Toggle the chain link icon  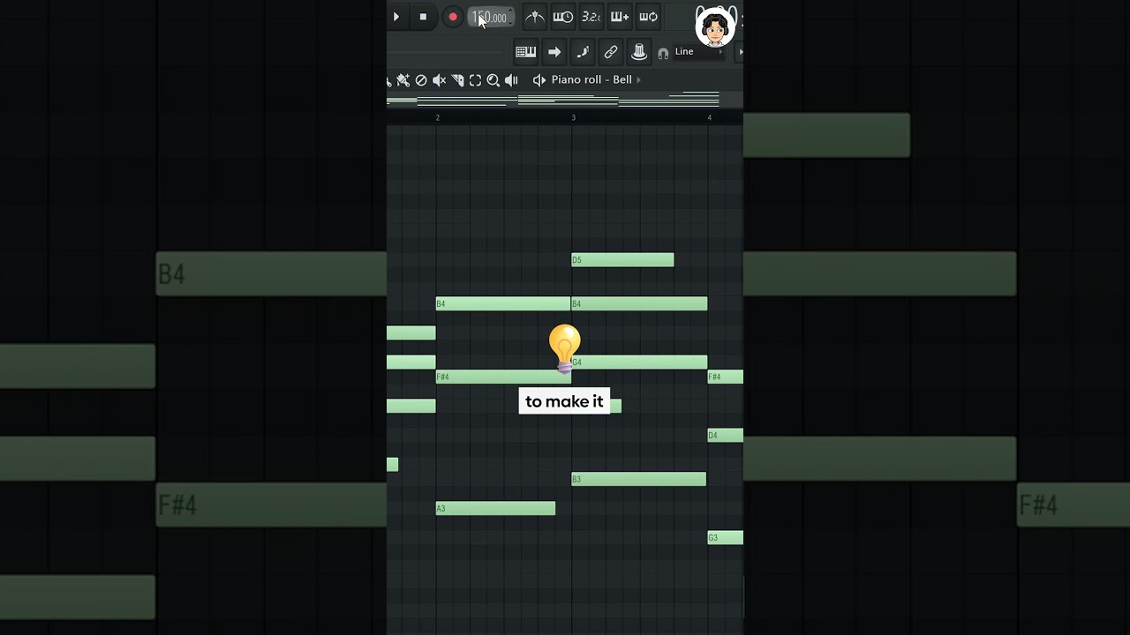coord(611,52)
